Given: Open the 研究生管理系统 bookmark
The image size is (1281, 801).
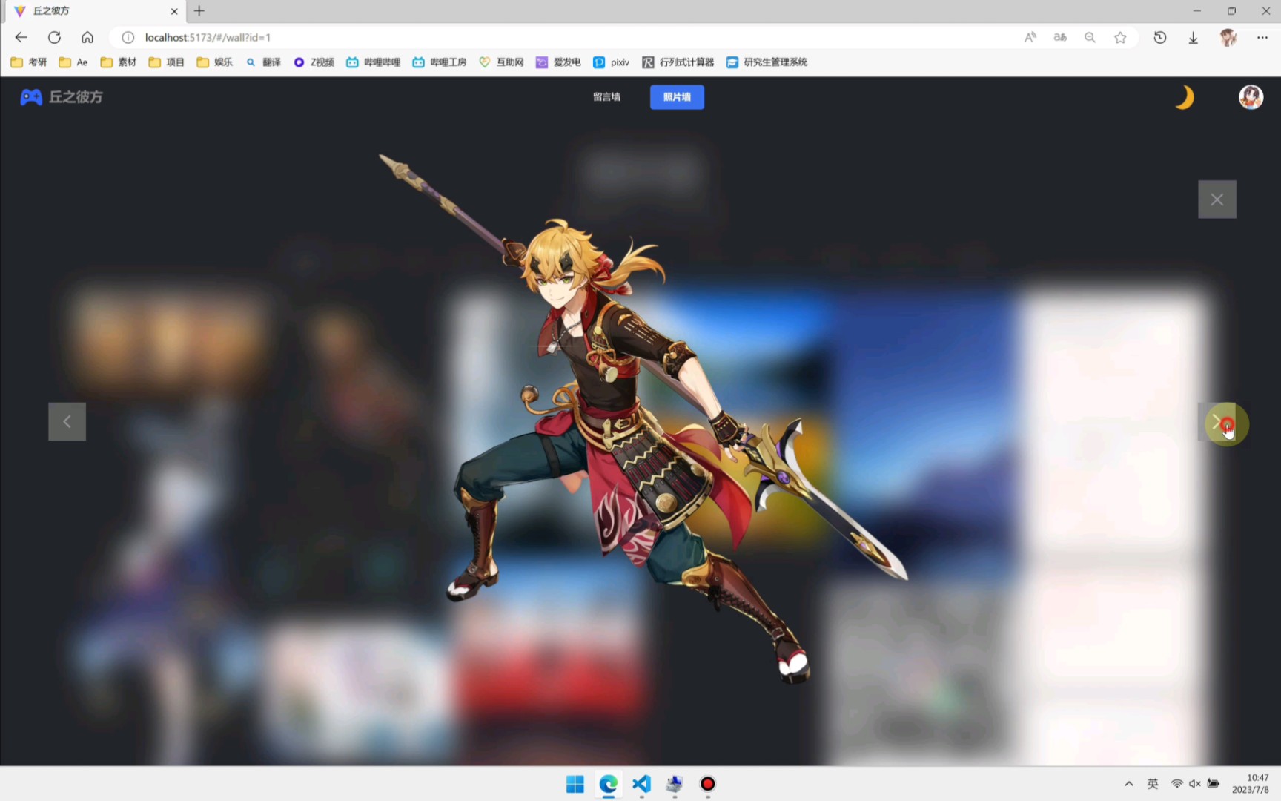Looking at the screenshot, I should click(x=767, y=62).
